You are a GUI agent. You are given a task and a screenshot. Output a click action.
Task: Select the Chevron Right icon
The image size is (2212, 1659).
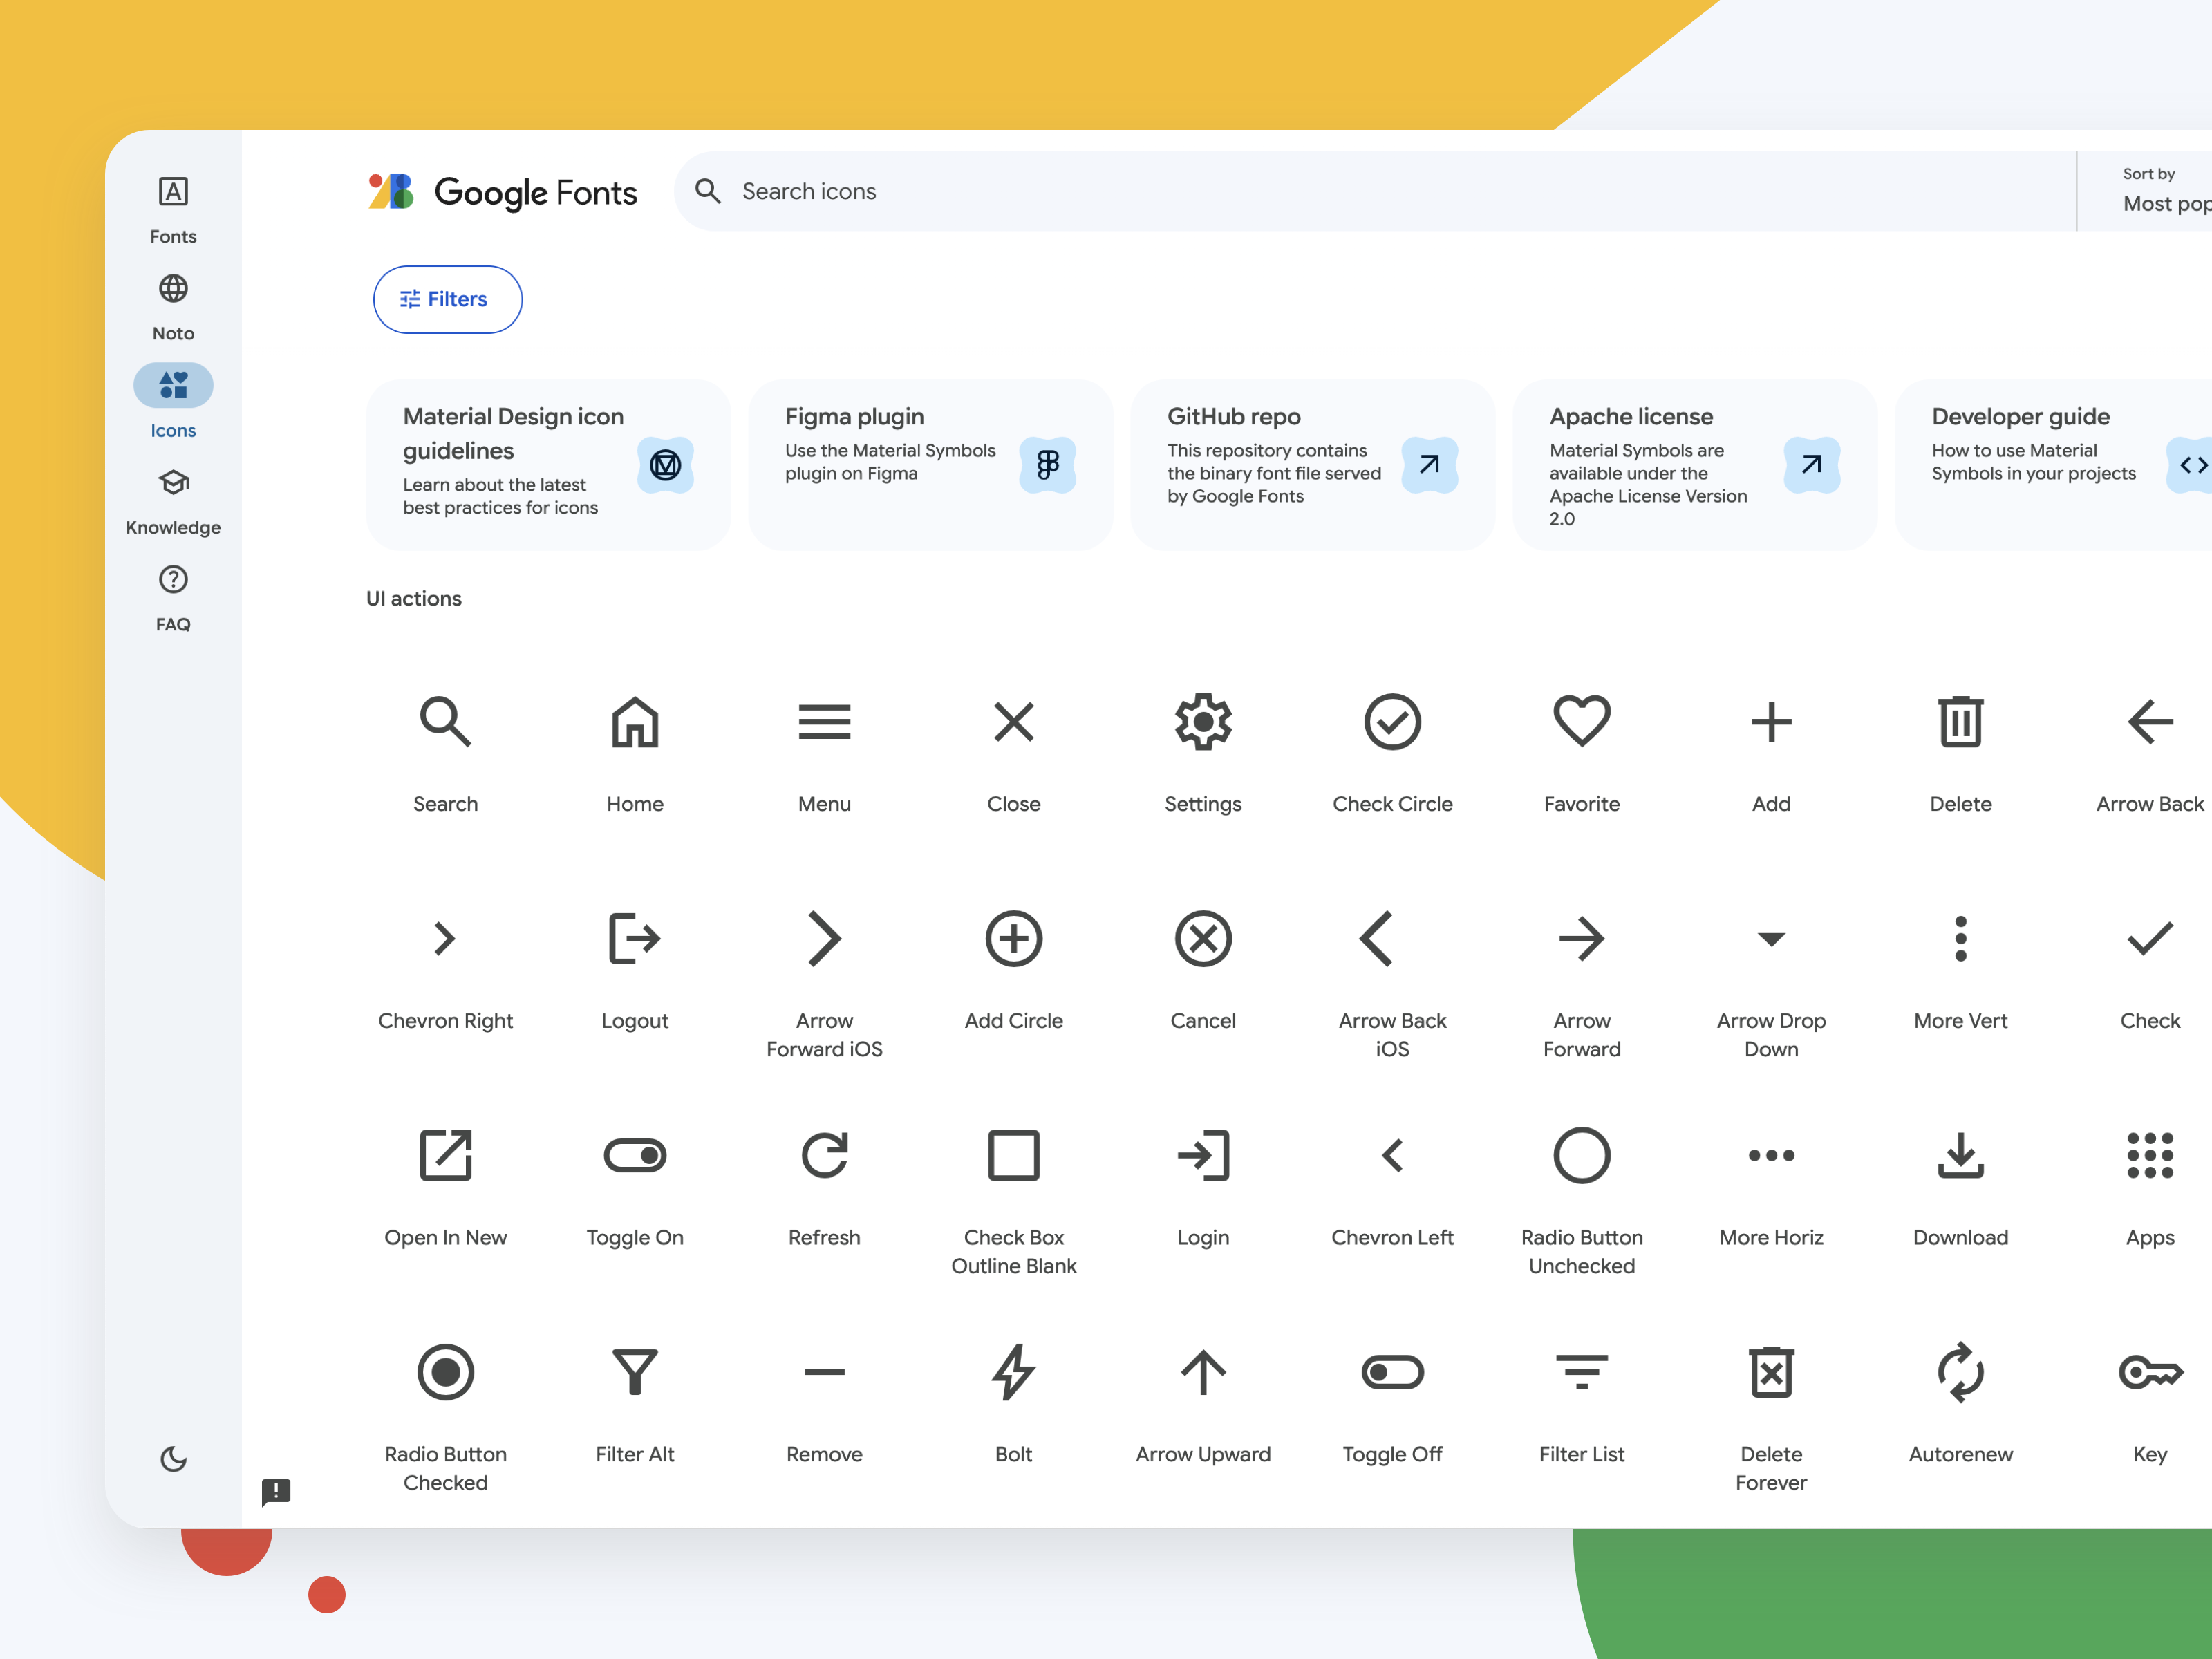click(x=445, y=938)
